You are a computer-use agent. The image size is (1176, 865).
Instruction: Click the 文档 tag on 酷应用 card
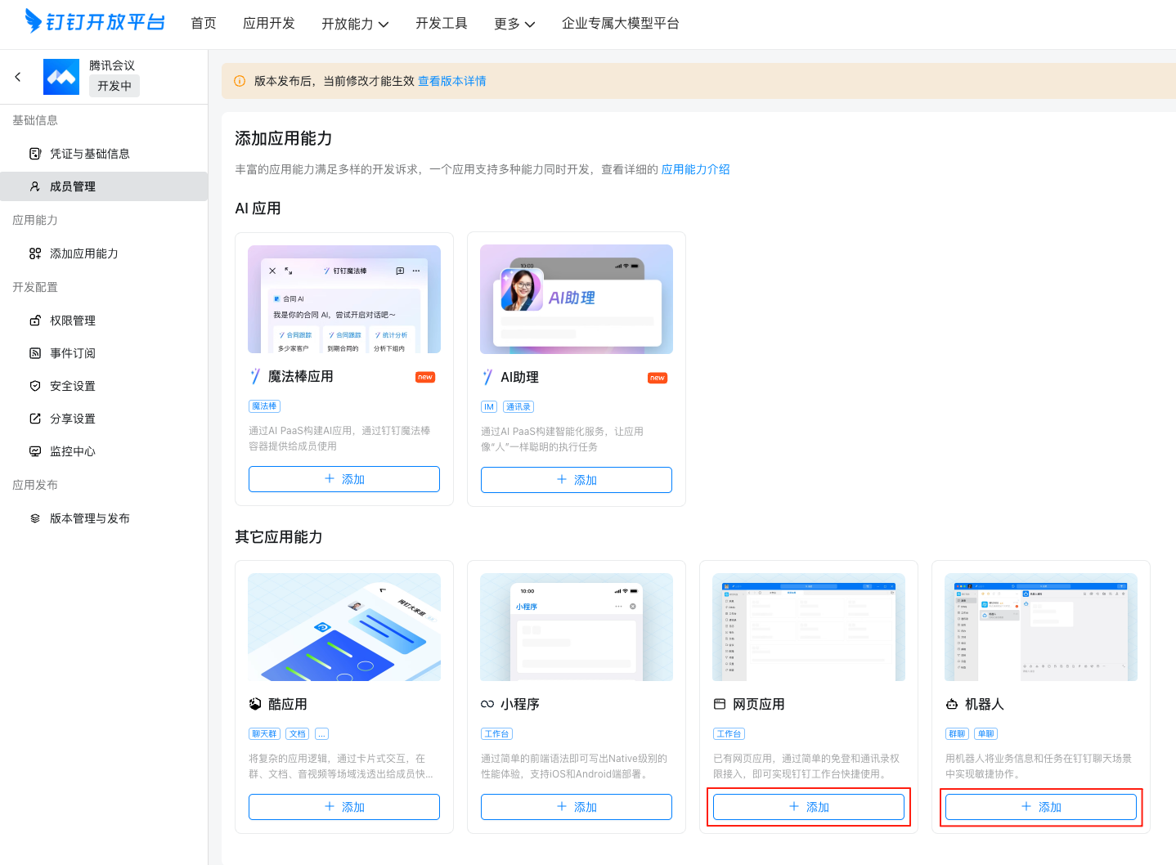point(298,734)
